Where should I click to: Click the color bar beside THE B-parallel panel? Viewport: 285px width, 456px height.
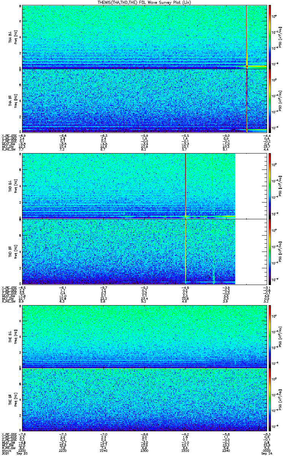coord(270,400)
